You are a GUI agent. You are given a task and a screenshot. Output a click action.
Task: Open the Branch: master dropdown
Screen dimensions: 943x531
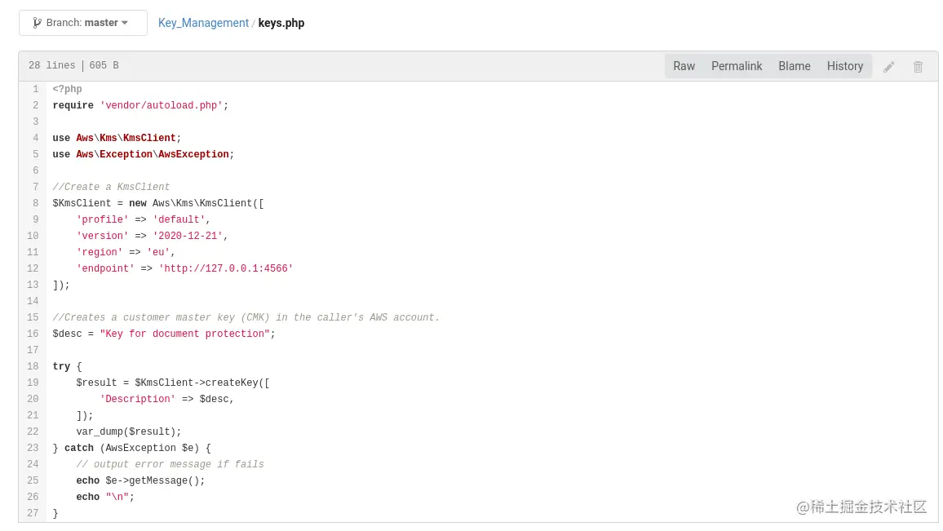[83, 23]
